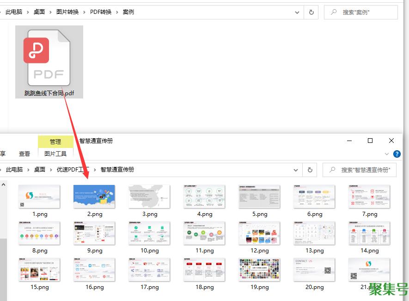Navigate to 图片转换 in the breadcrumb path
The width and height of the screenshot is (409, 301).
coord(67,12)
